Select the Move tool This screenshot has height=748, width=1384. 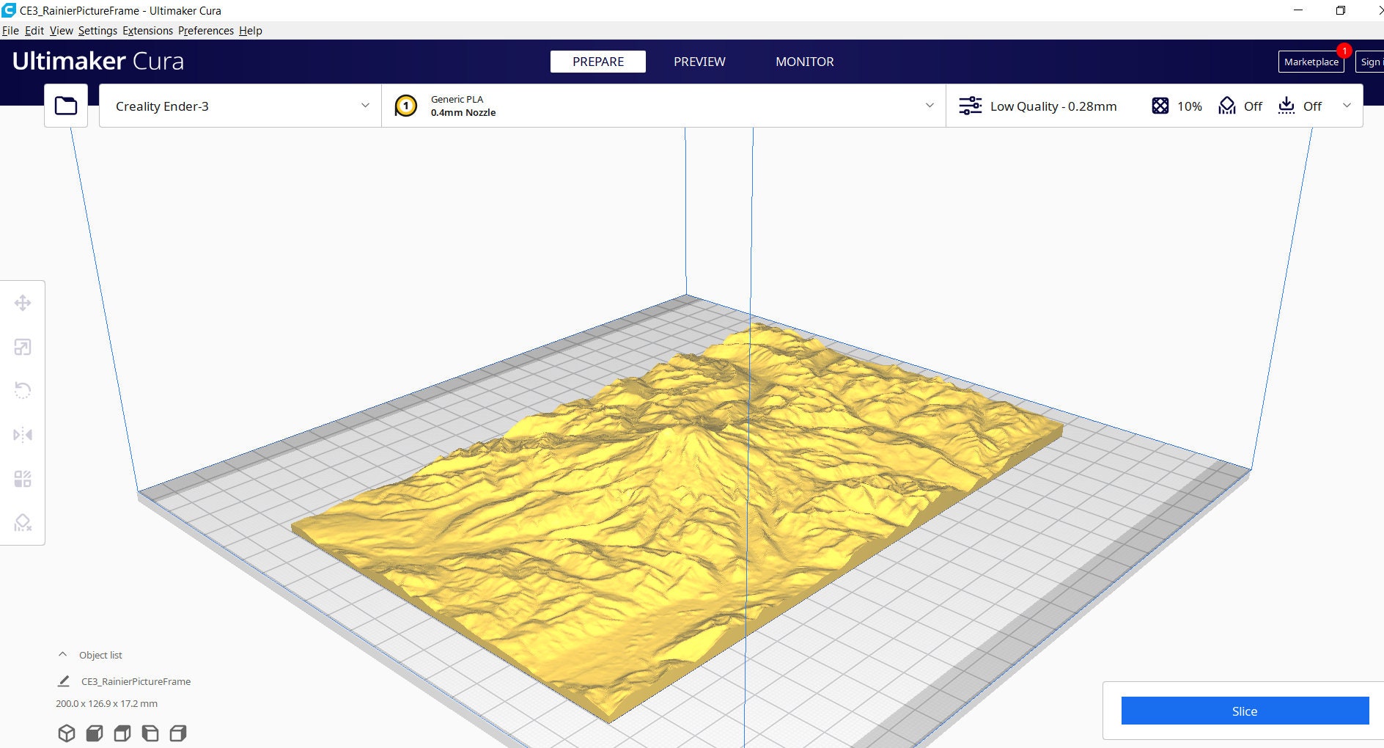click(x=23, y=303)
